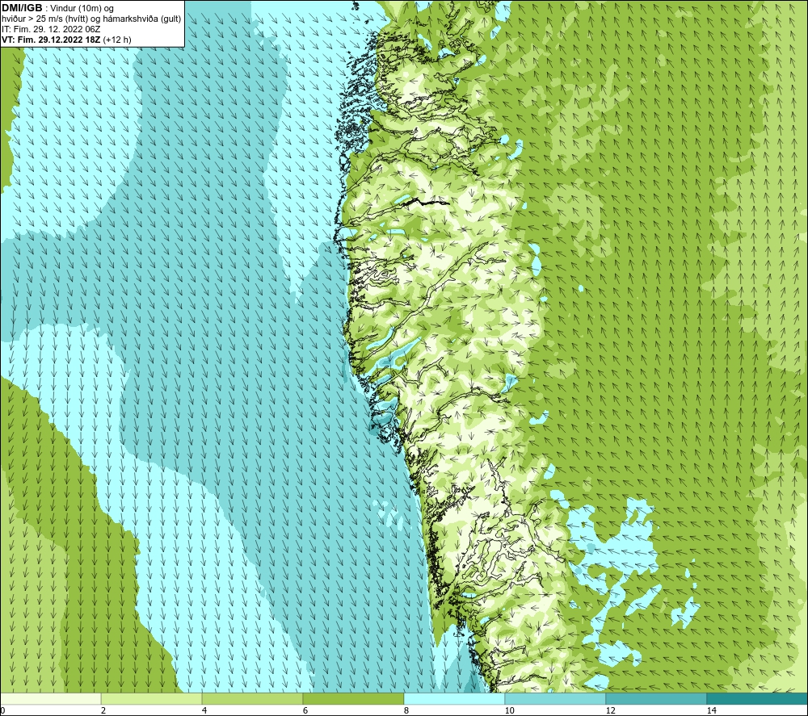Click the "12" legend scale label
The image size is (808, 716).
click(611, 710)
